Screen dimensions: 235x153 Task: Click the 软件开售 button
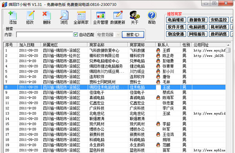[176, 27]
